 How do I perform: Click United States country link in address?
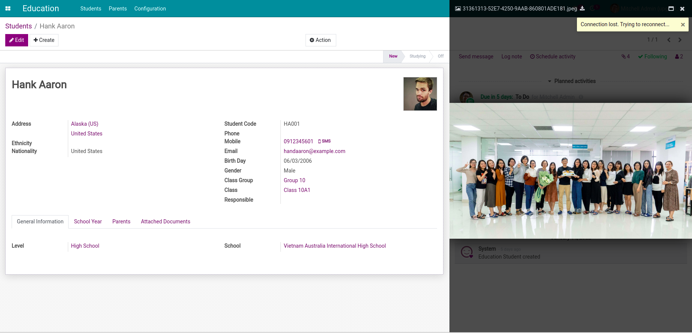87,134
